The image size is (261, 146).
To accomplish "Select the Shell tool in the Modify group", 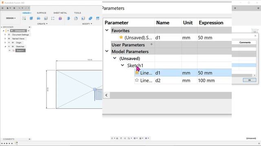I will pos(83,18).
